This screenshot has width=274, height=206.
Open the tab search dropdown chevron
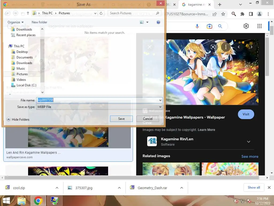point(241,5)
